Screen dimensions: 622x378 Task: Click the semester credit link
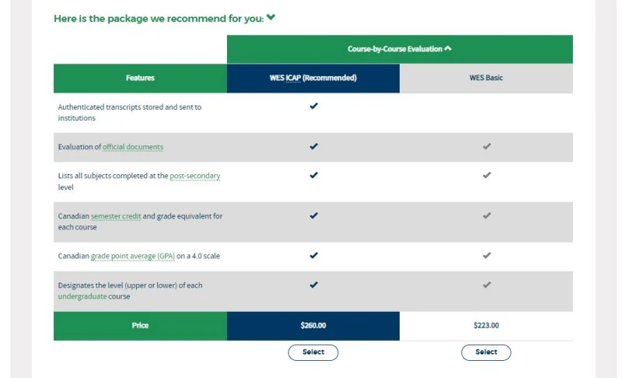(116, 216)
